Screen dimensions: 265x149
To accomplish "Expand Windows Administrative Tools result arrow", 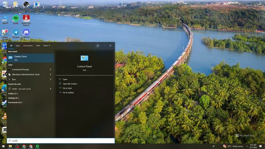I will pyautogui.click(x=51, y=74).
